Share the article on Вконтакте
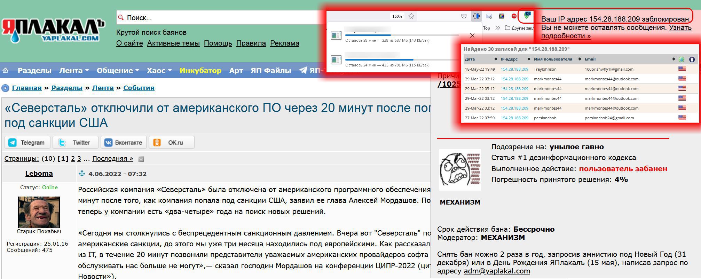This screenshot has width=701, height=279. (124, 143)
